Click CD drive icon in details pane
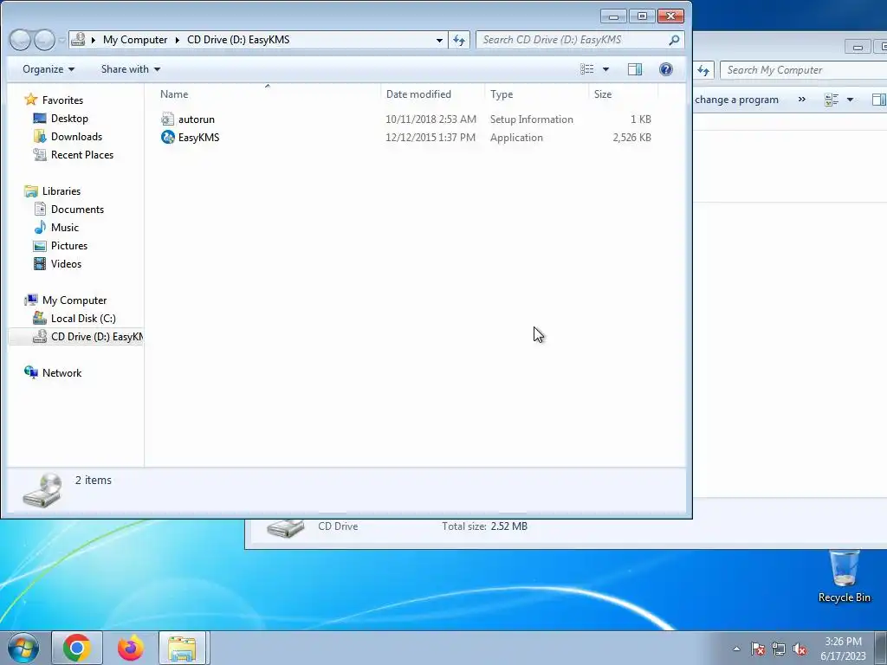The width and height of the screenshot is (887, 665). [x=42, y=490]
